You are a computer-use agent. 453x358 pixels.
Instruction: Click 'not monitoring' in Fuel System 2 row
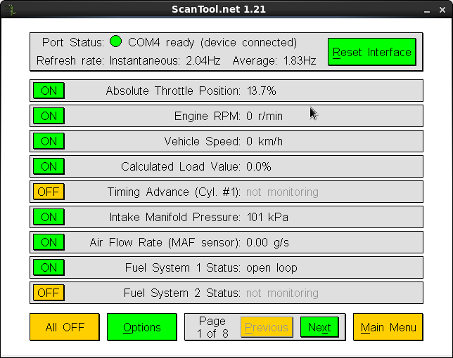tap(282, 293)
